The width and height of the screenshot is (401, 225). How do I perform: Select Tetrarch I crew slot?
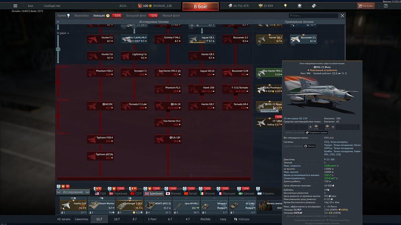click(214, 205)
